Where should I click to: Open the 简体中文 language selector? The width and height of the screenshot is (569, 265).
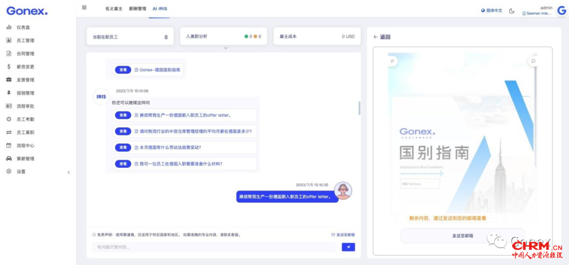click(492, 11)
